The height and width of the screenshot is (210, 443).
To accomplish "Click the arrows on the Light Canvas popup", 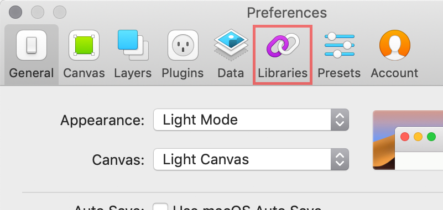I will [340, 159].
